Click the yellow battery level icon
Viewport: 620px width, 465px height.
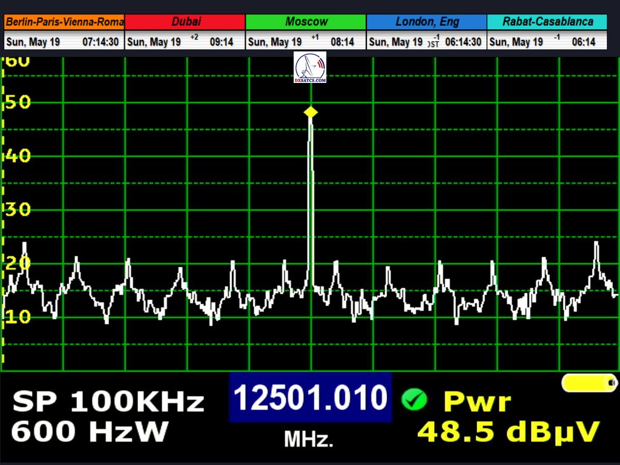[589, 383]
